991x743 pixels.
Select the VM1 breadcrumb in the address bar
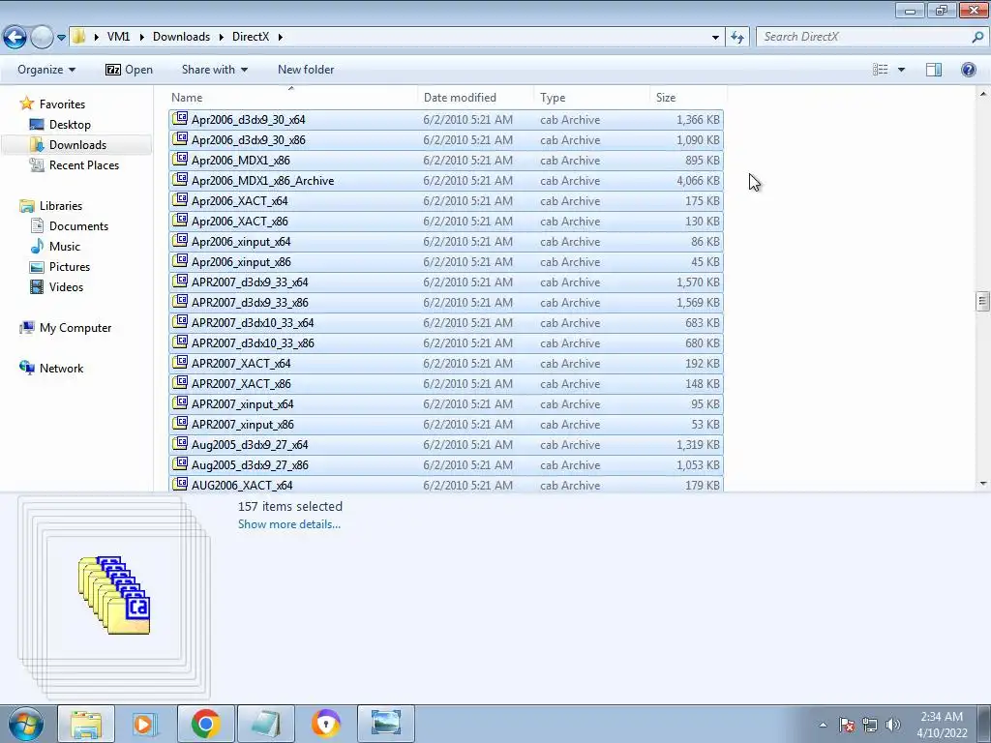coord(118,37)
